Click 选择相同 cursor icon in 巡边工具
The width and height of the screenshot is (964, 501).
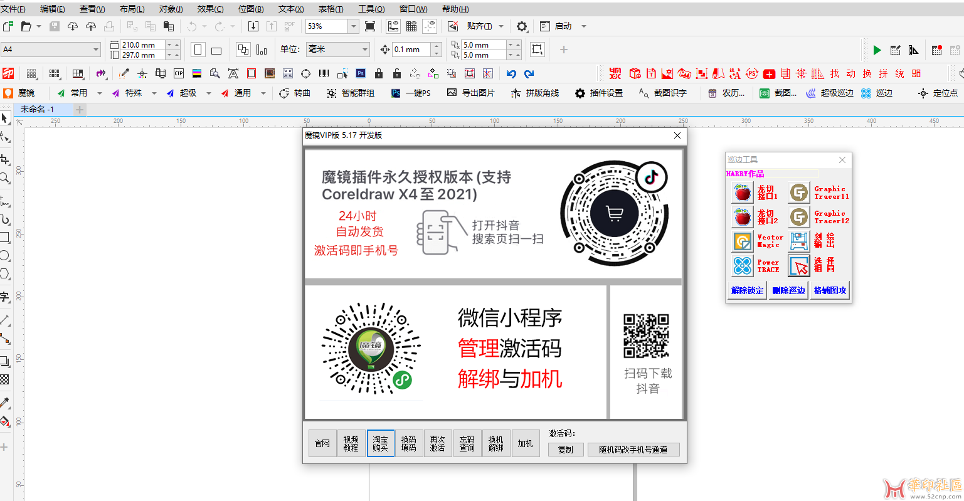[799, 266]
